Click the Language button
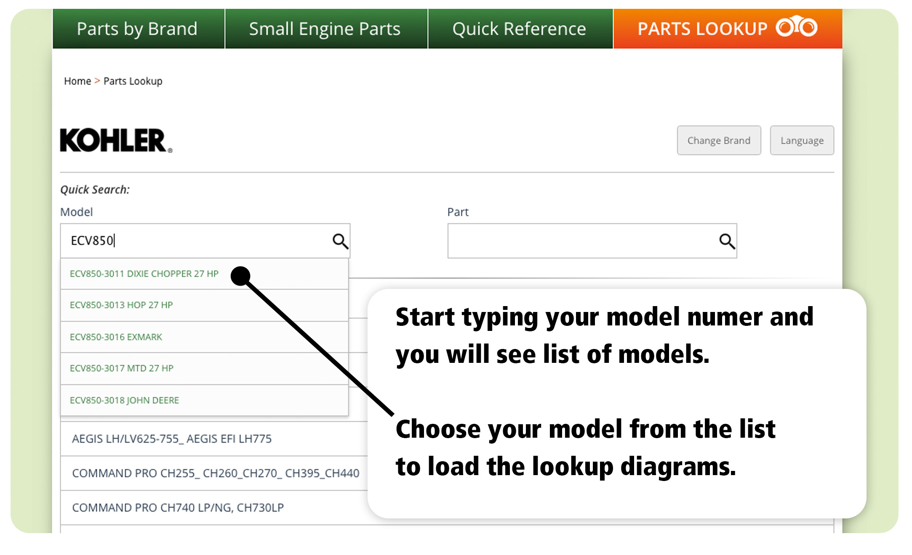 click(802, 140)
